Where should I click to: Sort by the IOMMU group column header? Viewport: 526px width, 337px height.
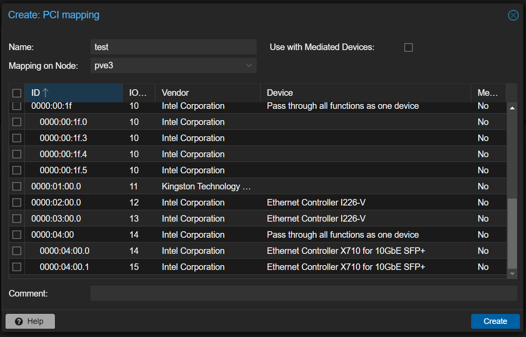(x=139, y=93)
